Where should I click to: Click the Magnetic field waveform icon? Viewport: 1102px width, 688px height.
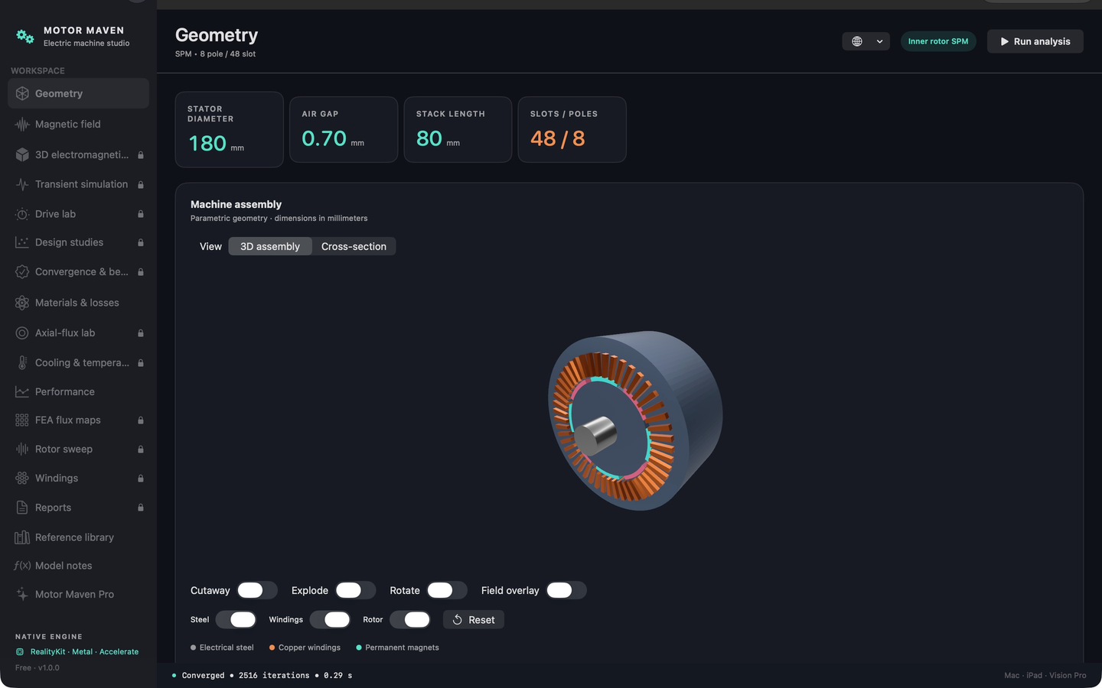click(22, 124)
